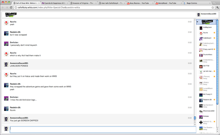Collapse the chat room list arrow
The width and height of the screenshot is (220, 135).
point(198,22)
